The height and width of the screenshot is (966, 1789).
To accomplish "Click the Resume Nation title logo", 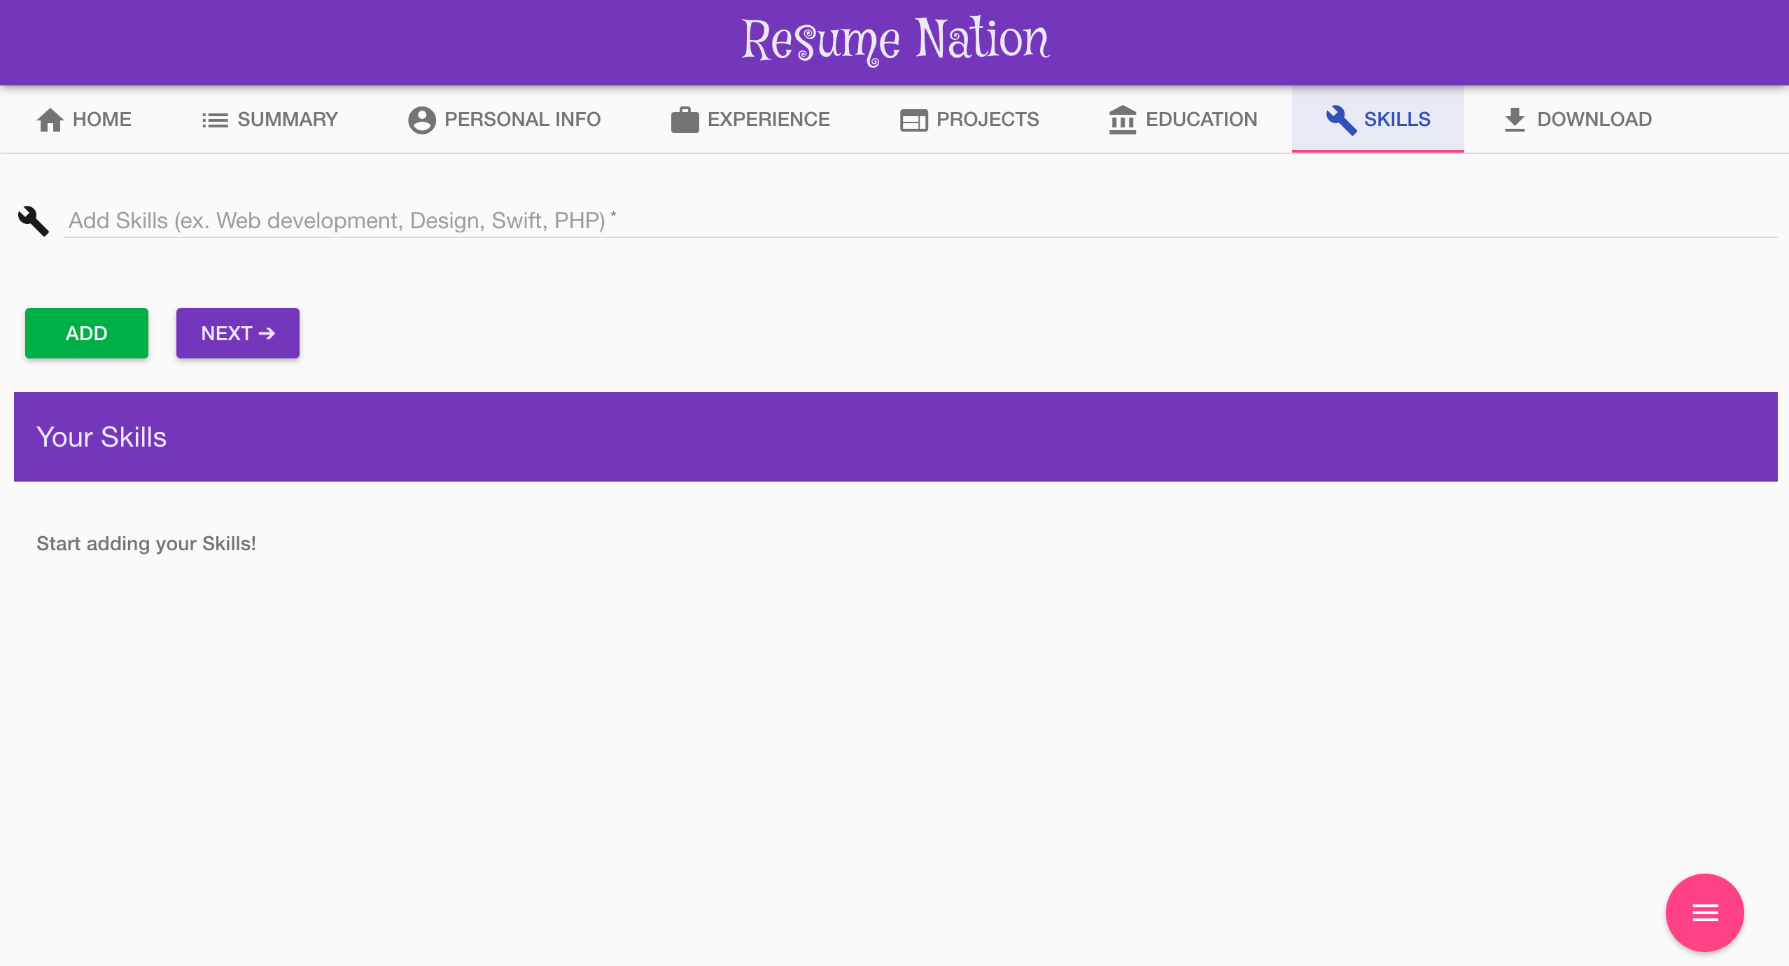I will click(895, 41).
